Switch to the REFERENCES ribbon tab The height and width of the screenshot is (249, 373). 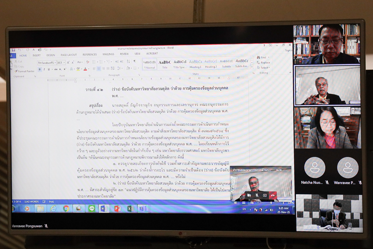click(x=90, y=55)
